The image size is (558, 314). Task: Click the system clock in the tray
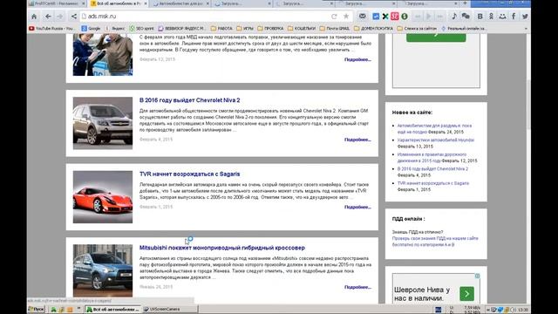(523, 310)
